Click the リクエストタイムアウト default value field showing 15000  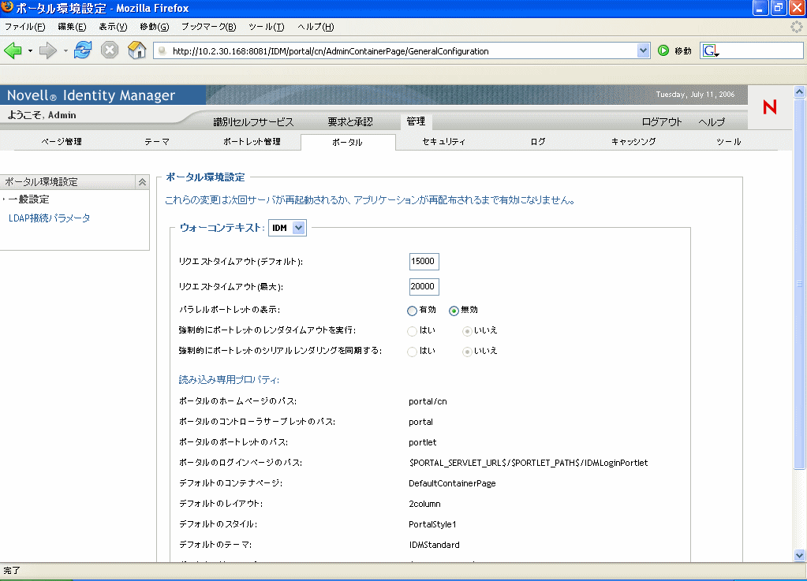tap(424, 261)
